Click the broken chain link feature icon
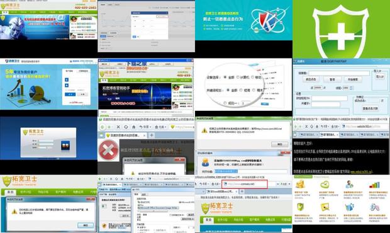Screen dimensions: 390x233 [374, 207]
